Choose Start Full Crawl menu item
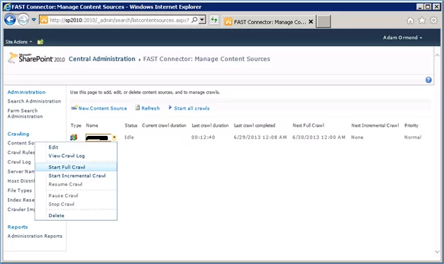 coord(76,167)
